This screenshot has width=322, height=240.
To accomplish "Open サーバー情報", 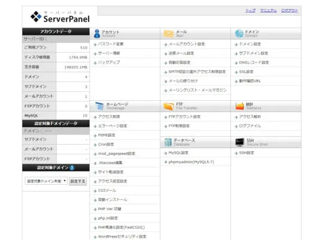I will pyautogui.click(x=109, y=53).
